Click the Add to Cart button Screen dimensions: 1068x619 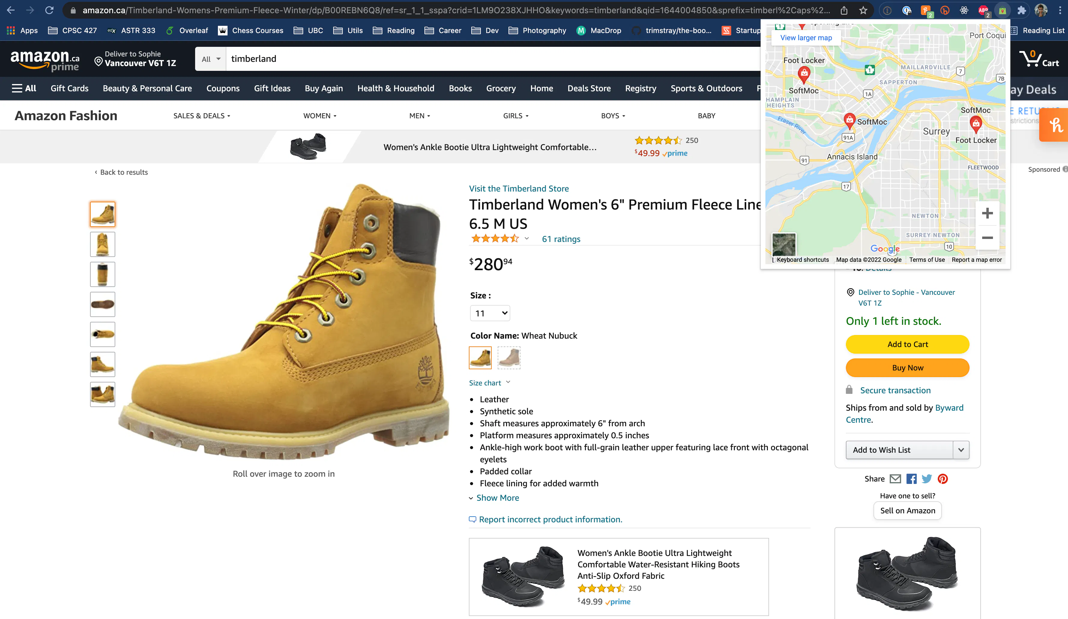907,344
